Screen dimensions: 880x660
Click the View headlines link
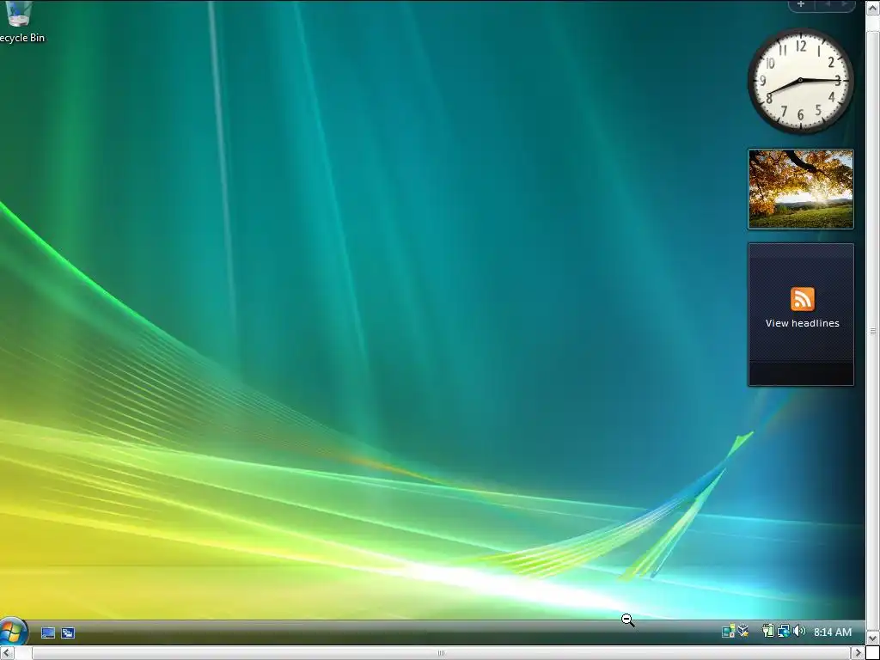(x=802, y=323)
